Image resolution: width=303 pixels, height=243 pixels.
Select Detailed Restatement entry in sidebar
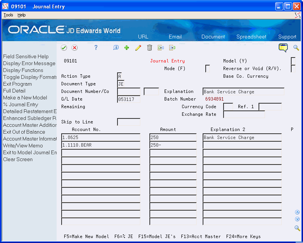click(30, 111)
